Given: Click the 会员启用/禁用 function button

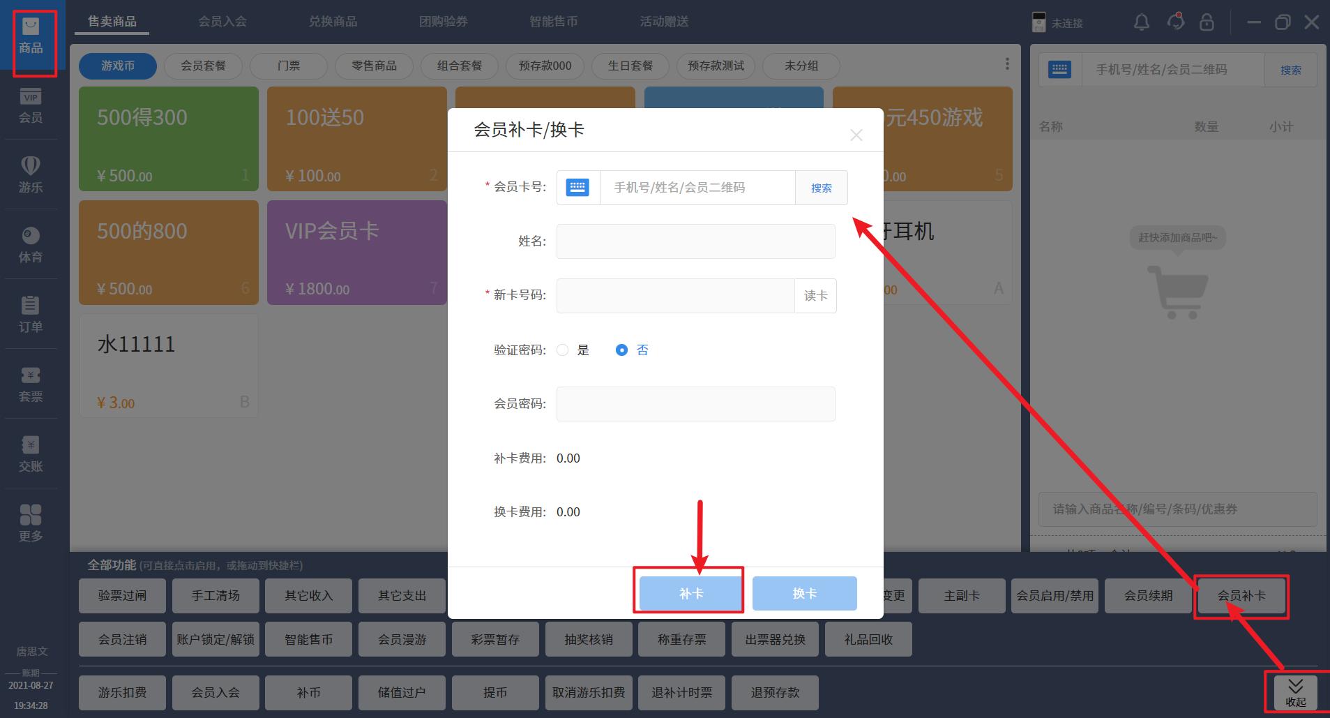Looking at the screenshot, I should coord(1055,596).
